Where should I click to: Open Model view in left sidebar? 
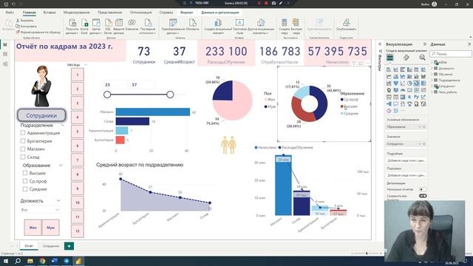[5, 64]
